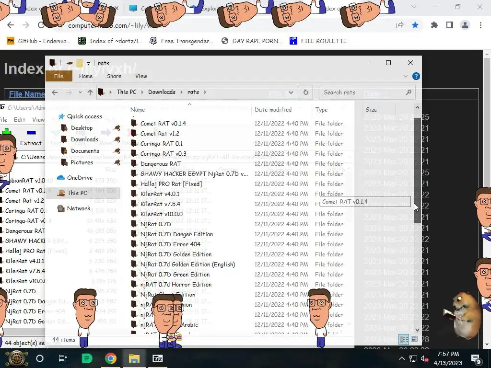Switch to details view in Explorer status bar
The height and width of the screenshot is (368, 491).
click(404, 340)
